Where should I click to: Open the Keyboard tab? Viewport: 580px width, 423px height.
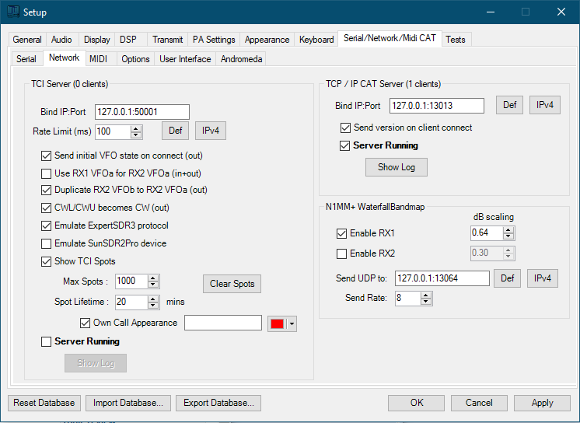316,40
